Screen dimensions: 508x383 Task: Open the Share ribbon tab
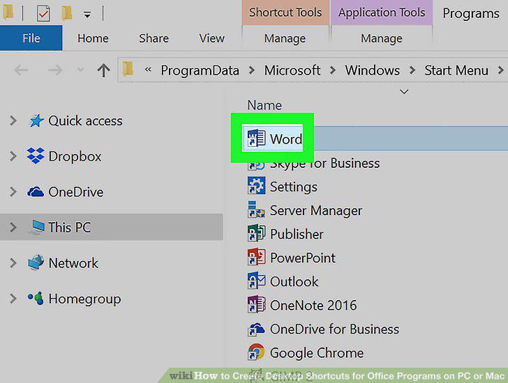pyautogui.click(x=154, y=38)
